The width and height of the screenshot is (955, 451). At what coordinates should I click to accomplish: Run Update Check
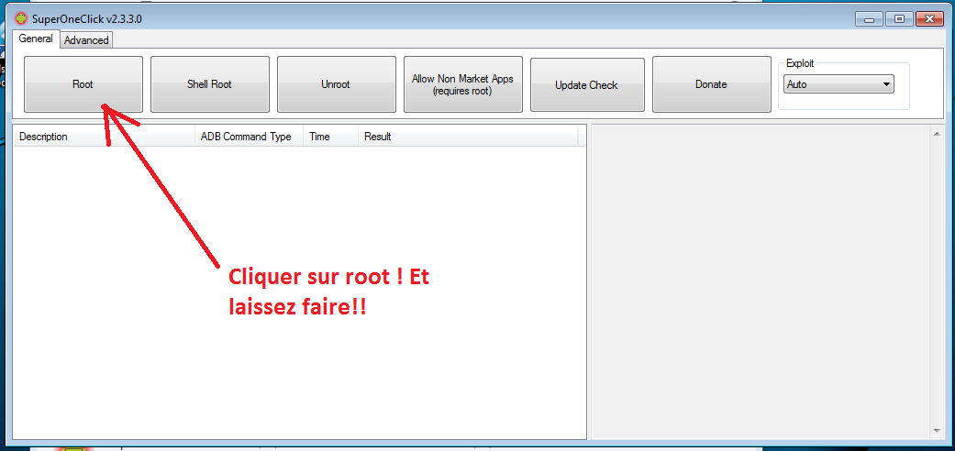(587, 85)
